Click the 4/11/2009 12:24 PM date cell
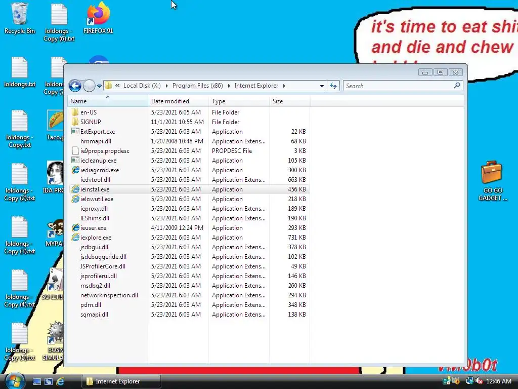 click(x=177, y=228)
